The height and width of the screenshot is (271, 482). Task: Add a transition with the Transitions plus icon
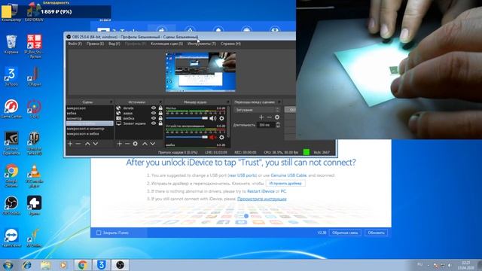261,117
